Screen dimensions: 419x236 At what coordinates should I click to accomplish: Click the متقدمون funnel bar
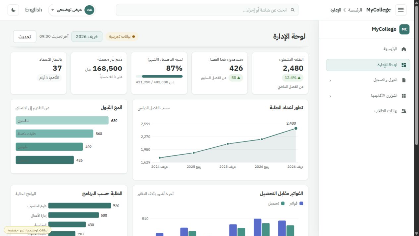(62, 120)
